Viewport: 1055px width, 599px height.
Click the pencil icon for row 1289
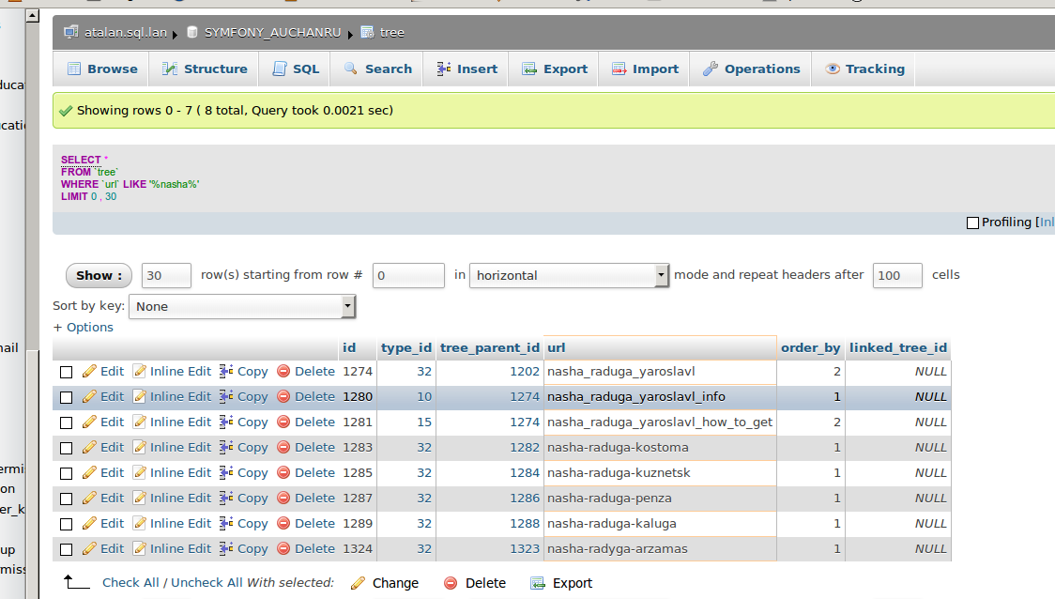[x=89, y=524]
